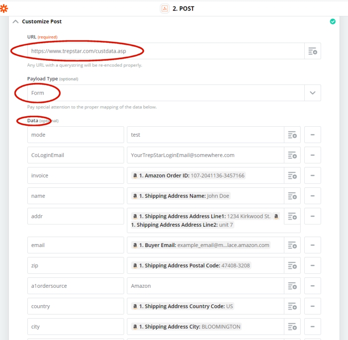The width and height of the screenshot is (348, 340).
Task: Click insert-field icon in name row
Action: [292, 196]
